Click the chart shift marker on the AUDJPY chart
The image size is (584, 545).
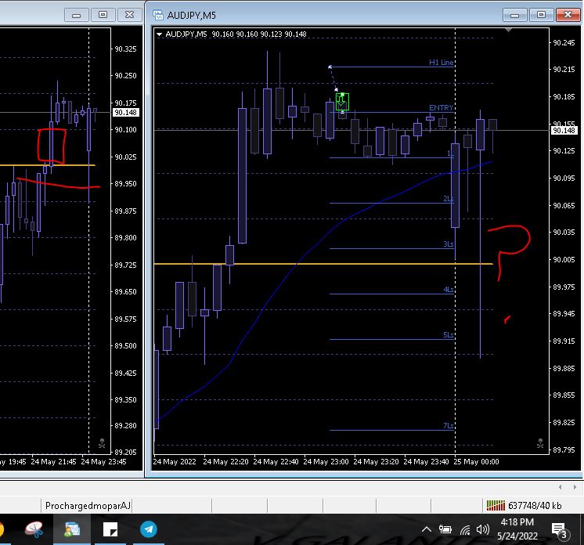tap(508, 31)
